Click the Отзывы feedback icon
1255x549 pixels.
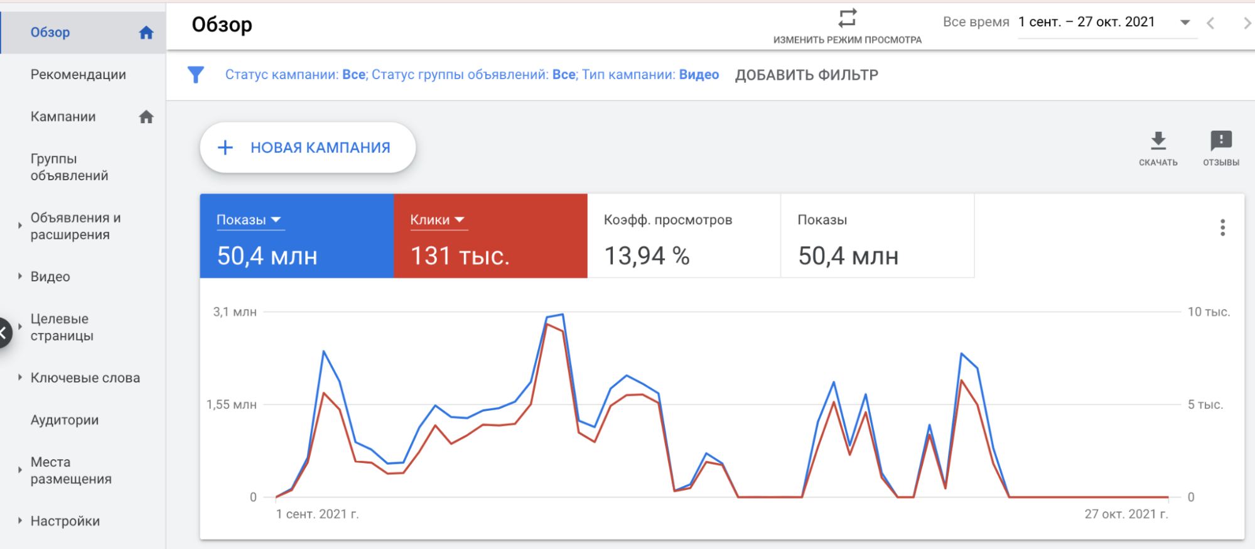(x=1221, y=141)
